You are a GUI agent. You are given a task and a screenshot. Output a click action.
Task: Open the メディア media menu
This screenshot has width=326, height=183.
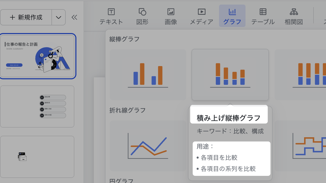pos(201,16)
